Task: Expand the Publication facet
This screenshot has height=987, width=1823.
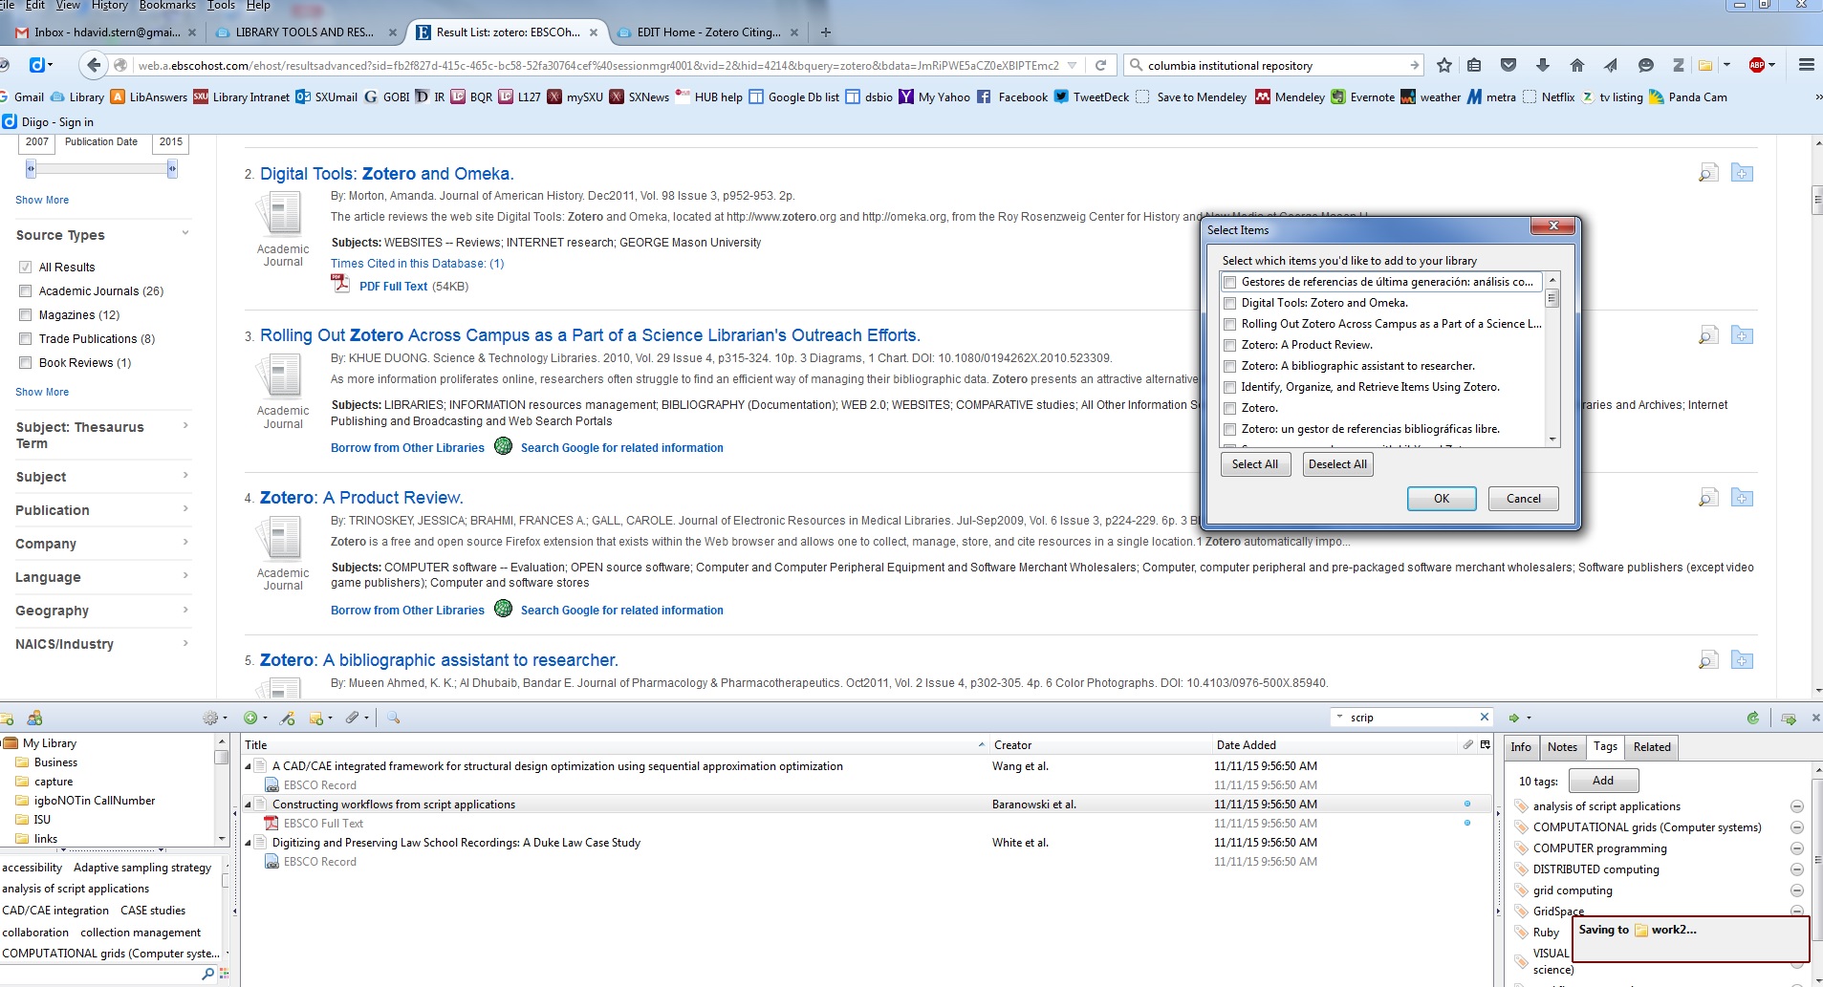Action: click(x=185, y=509)
